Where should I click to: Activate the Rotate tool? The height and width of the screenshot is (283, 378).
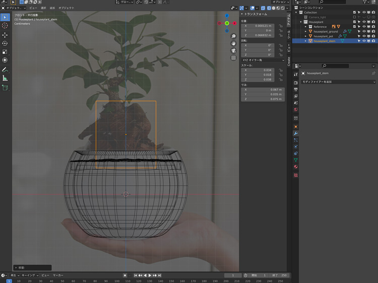click(5, 43)
